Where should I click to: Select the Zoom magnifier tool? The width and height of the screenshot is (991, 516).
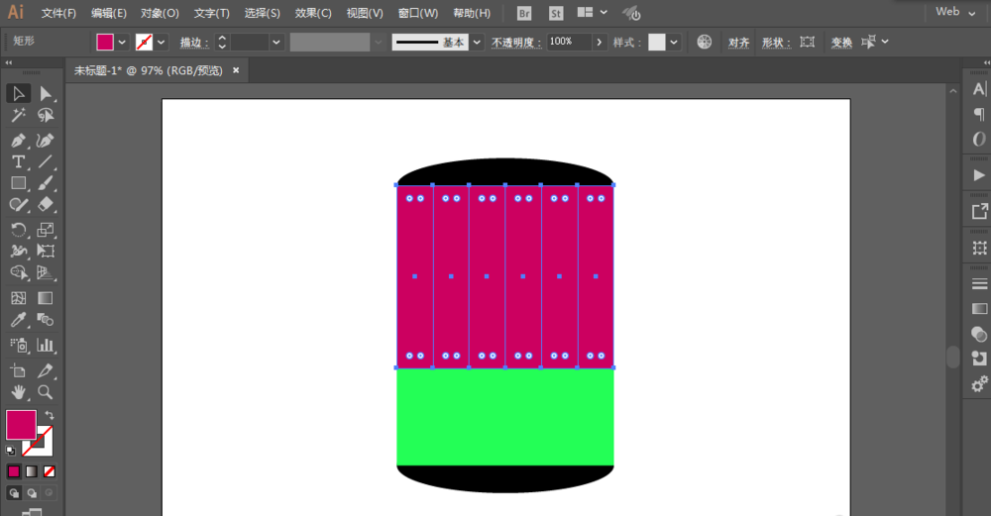pyautogui.click(x=45, y=392)
